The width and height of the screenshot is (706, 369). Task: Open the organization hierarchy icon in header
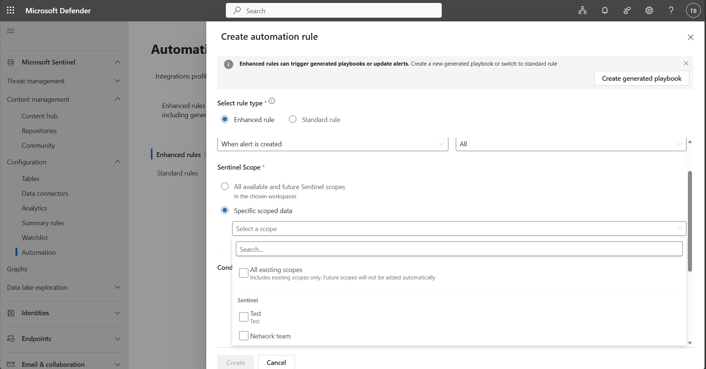click(x=582, y=10)
